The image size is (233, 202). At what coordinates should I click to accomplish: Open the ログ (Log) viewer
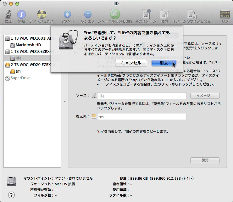(225, 14)
